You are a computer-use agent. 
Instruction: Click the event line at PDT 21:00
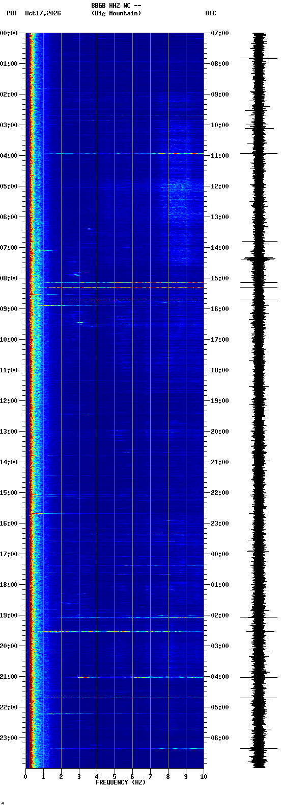point(141,677)
